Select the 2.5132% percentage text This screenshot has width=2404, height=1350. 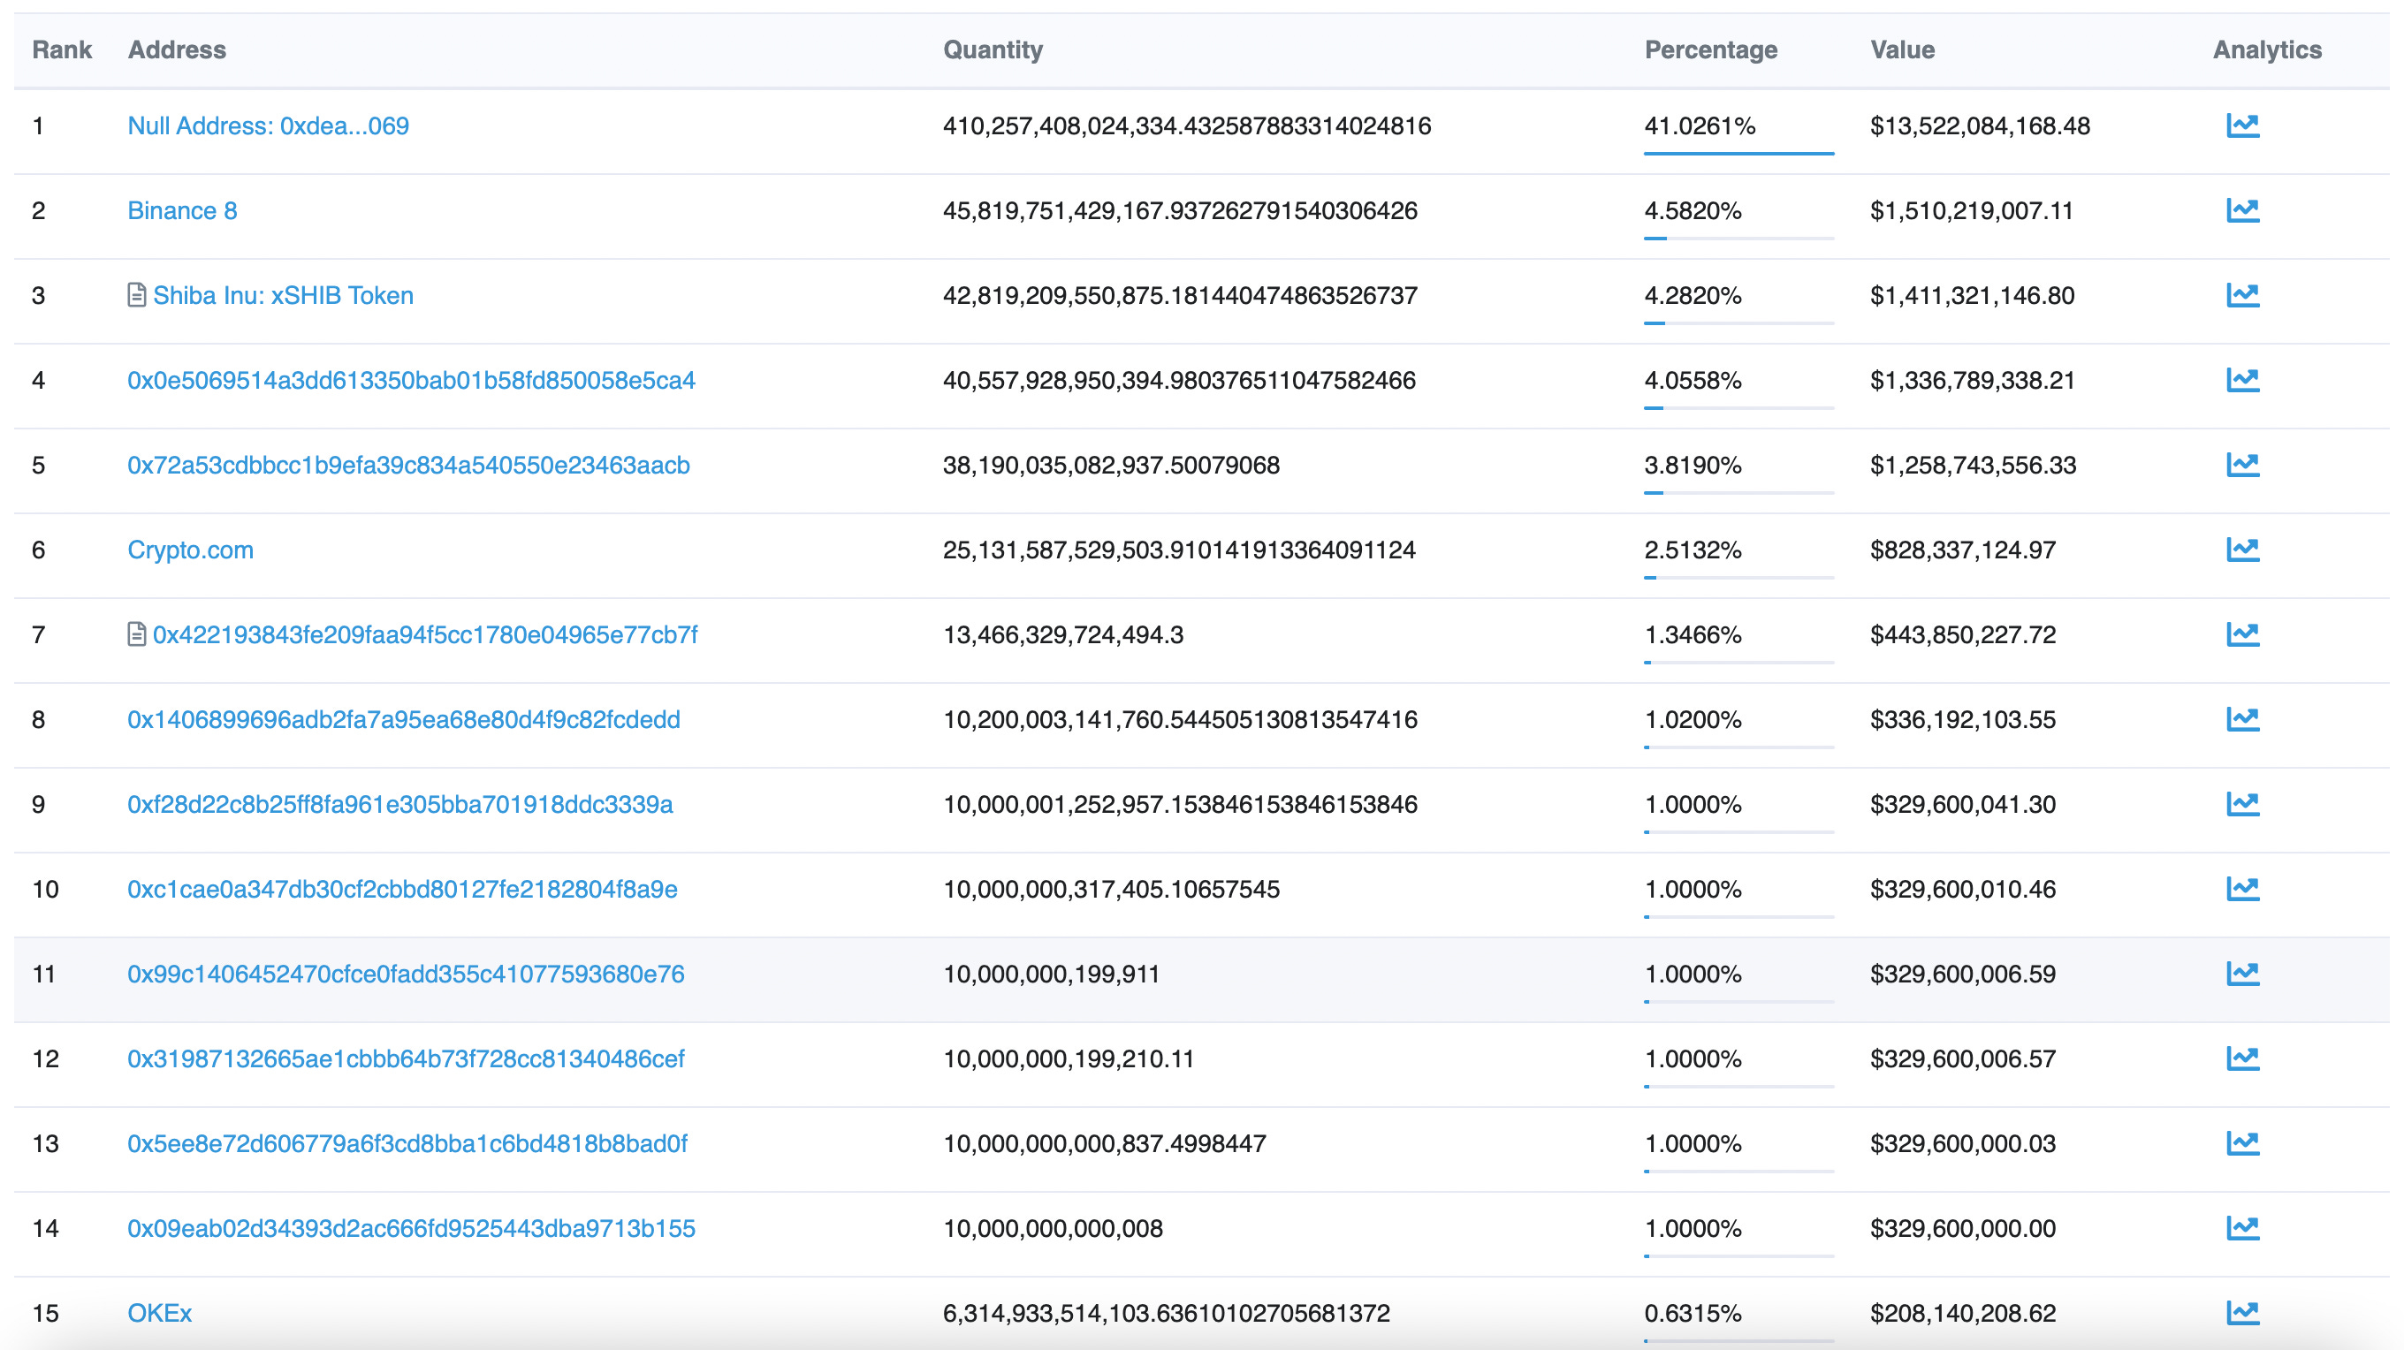1693,550
